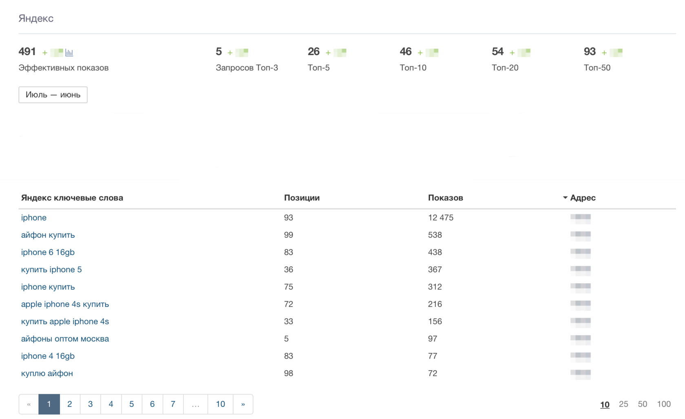This screenshot has height=419, width=685.
Task: Click the address cell for "iphone" row
Action: click(580, 218)
